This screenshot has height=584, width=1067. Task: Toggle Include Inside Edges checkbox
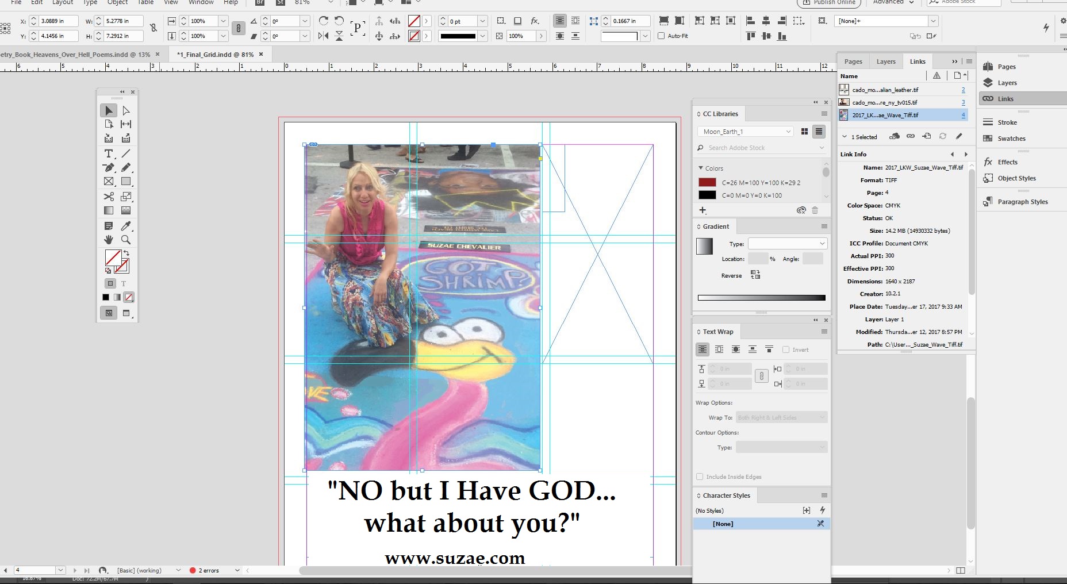700,477
